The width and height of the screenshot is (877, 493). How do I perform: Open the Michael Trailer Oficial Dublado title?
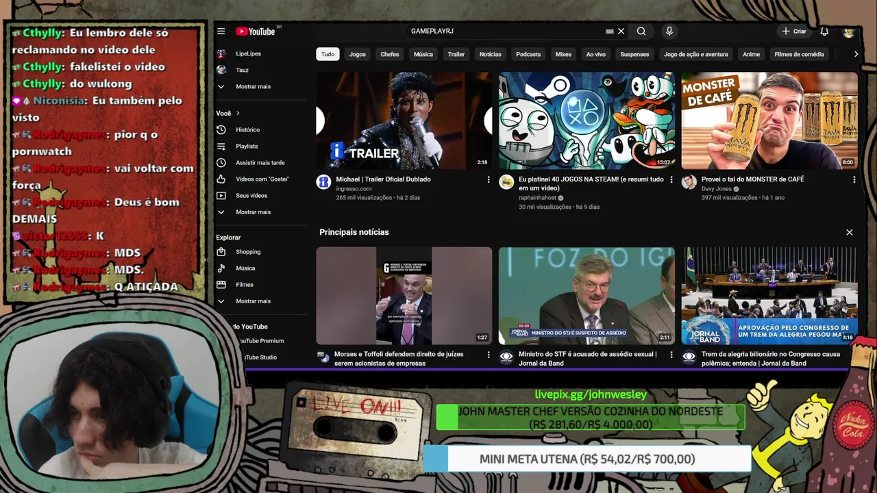pos(384,179)
